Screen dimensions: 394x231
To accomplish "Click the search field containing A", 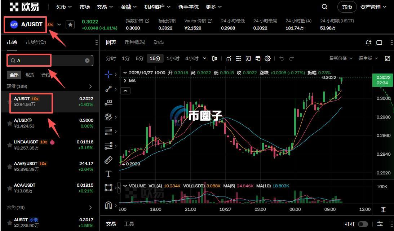I will [x=50, y=61].
